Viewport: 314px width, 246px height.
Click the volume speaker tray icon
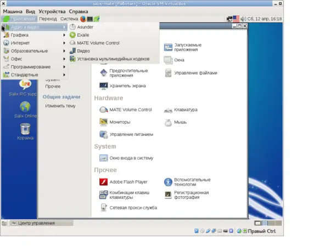point(243,19)
